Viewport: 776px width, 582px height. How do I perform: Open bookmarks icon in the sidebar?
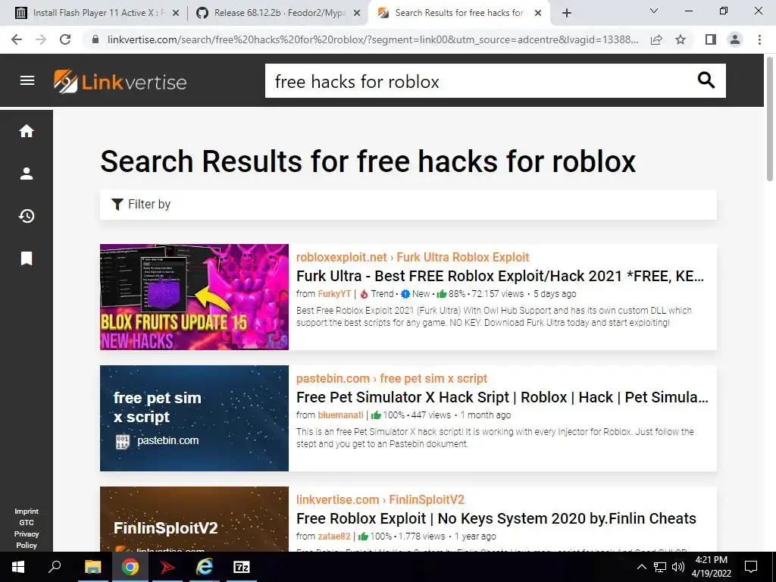27,258
